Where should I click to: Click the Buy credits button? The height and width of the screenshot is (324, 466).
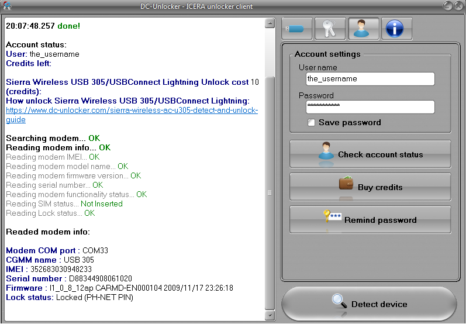[x=370, y=187]
